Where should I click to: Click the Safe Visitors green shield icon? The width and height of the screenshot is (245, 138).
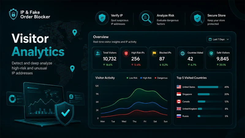pos(211,53)
